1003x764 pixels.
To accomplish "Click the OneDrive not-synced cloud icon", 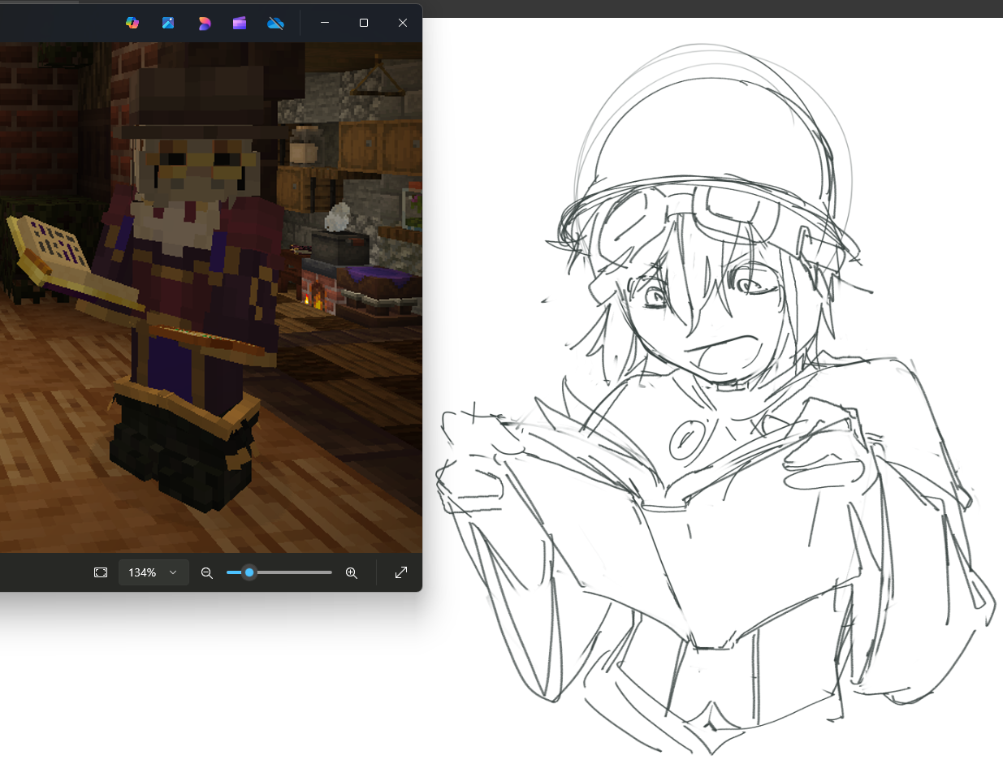I will (x=275, y=23).
